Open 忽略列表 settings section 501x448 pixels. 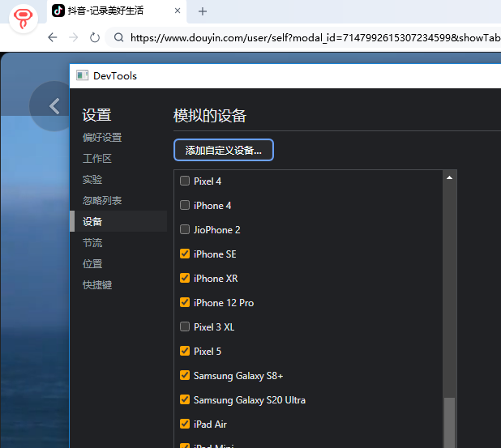pyautogui.click(x=102, y=201)
